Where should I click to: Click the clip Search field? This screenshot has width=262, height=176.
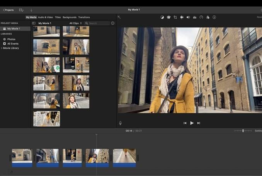97,23
